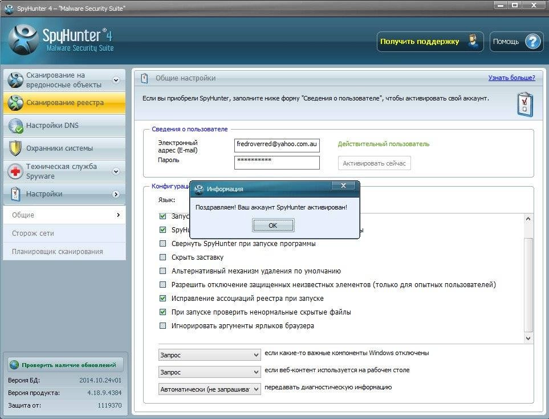Open the Настройки sidebar section
The image size is (549, 419).
point(64,194)
